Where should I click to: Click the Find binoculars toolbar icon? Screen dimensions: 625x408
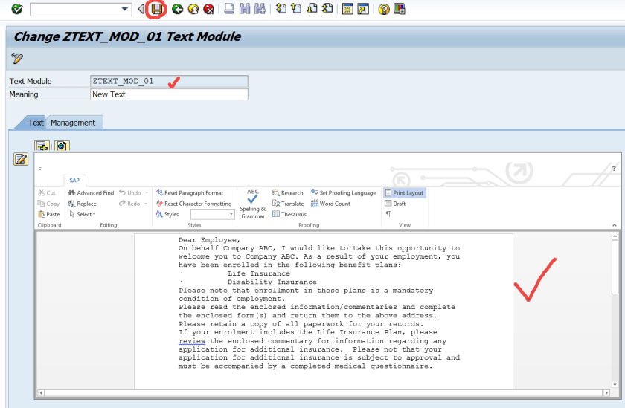[244, 9]
